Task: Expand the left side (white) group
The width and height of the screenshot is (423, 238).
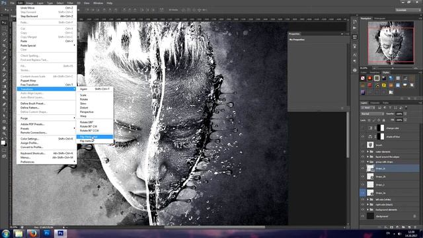Action: [x=368, y=200]
